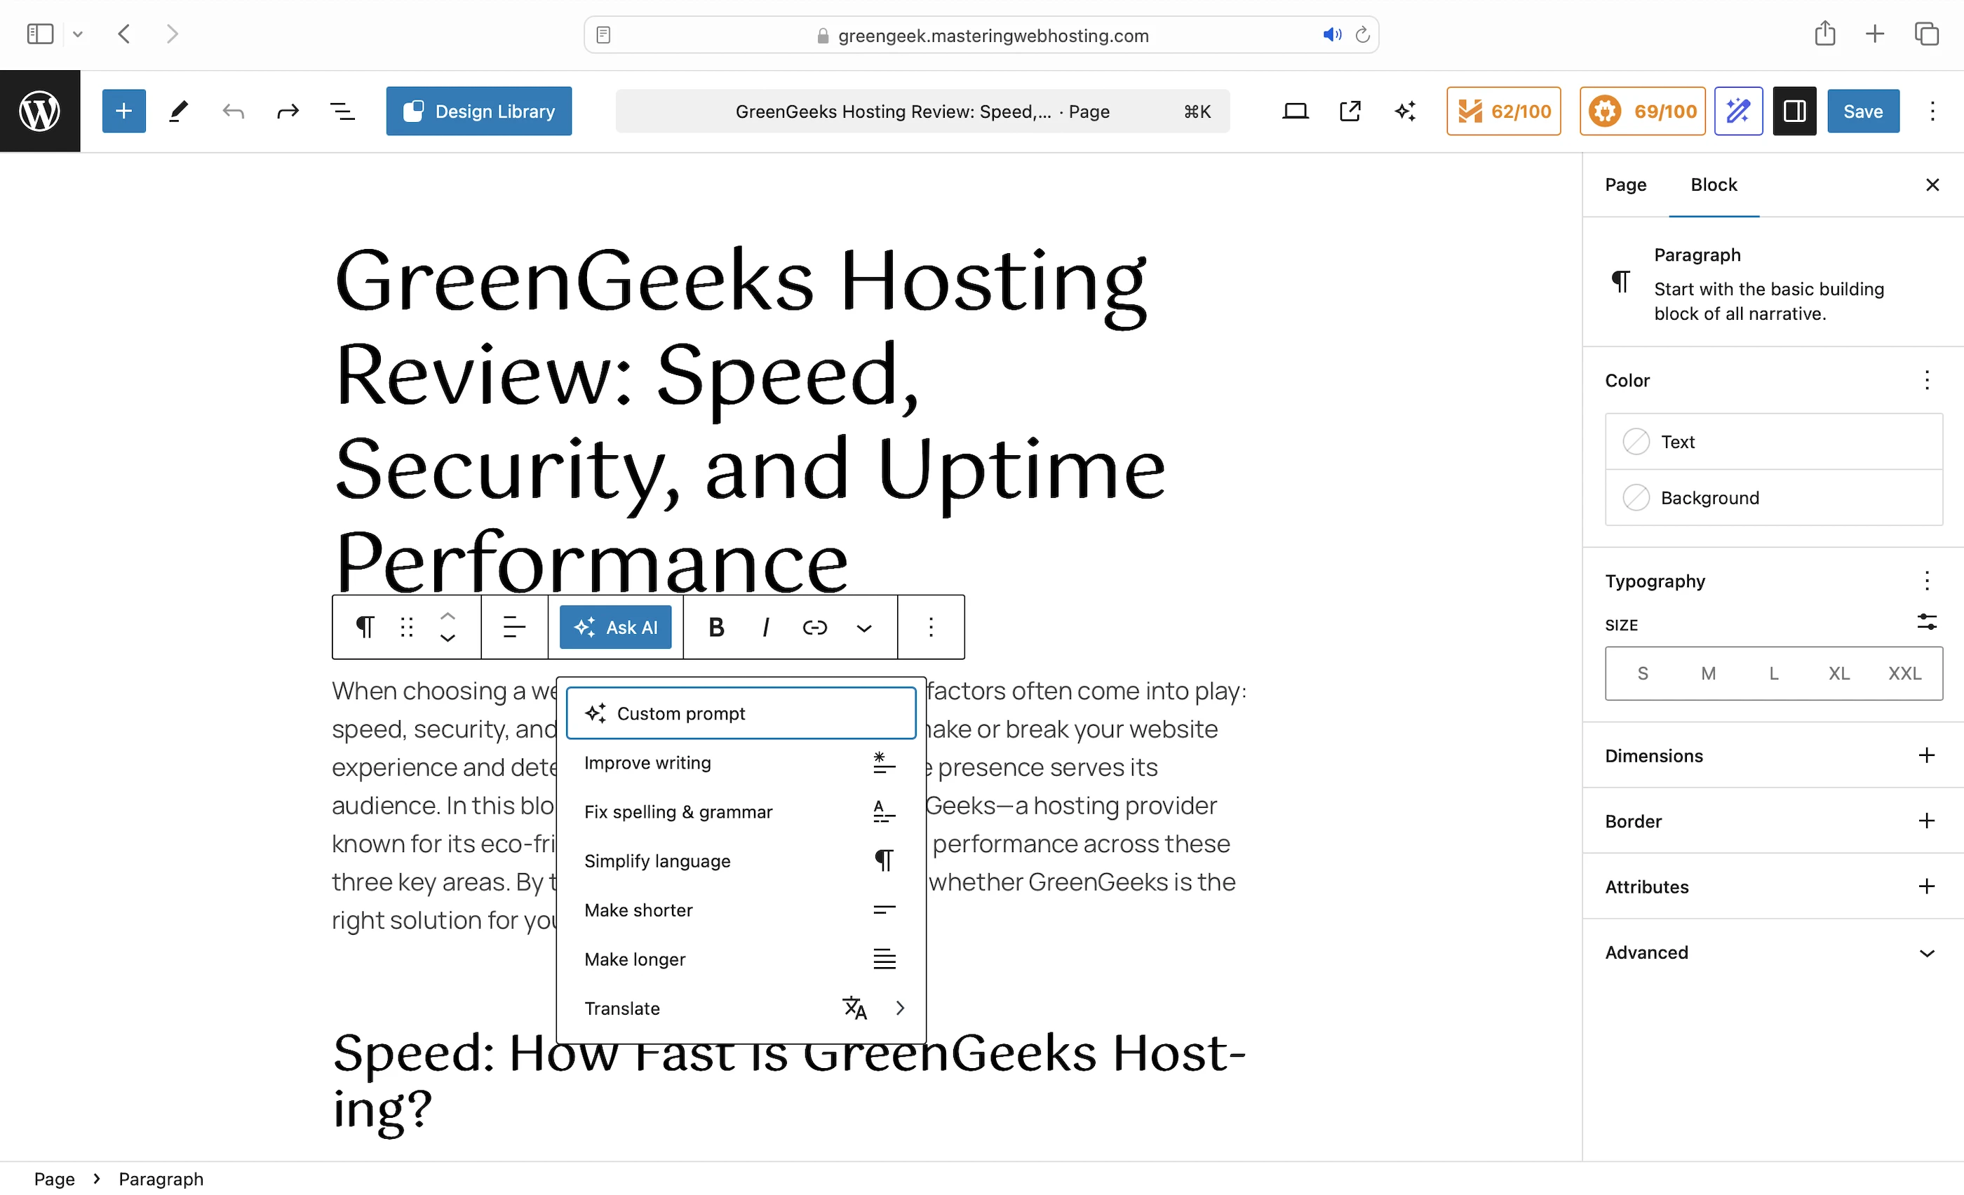Viewport: 1964px width, 1195px height.
Task: Click the align text icon
Action: tap(514, 628)
